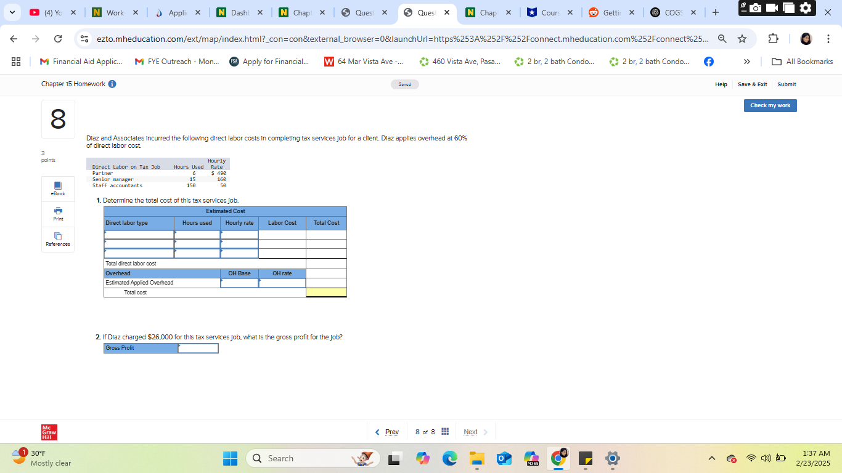Click the OH rate input cell
Image resolution: width=842 pixels, height=473 pixels.
(282, 283)
